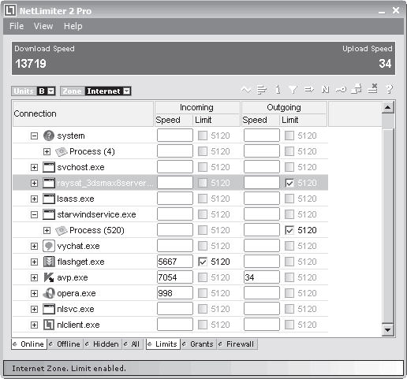Open the Units dropdown
The image size is (407, 379).
(x=51, y=91)
